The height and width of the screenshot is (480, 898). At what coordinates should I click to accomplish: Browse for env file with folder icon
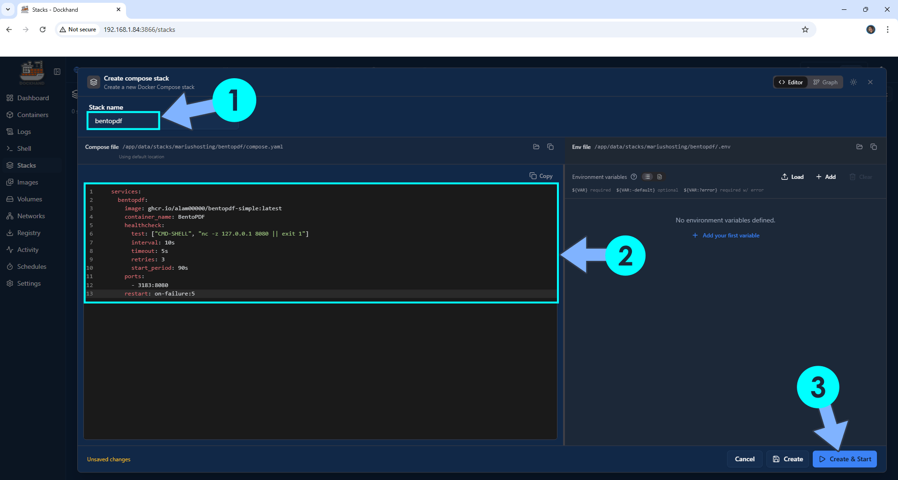click(x=859, y=147)
